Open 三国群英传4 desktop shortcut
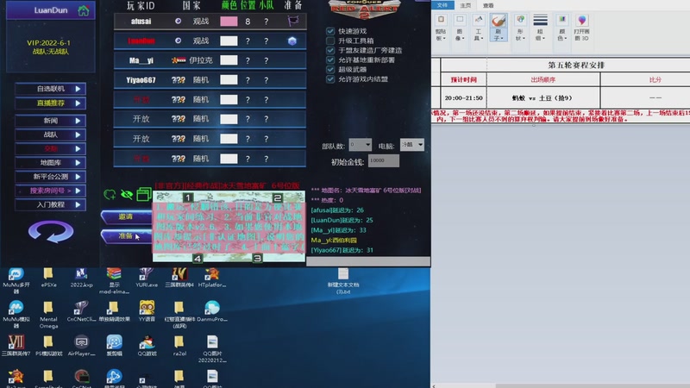This screenshot has width=690, height=388. (179, 278)
